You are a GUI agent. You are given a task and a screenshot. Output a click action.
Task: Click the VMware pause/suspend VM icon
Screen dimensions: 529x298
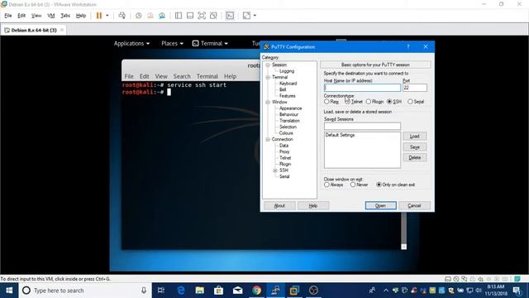[x=99, y=16]
